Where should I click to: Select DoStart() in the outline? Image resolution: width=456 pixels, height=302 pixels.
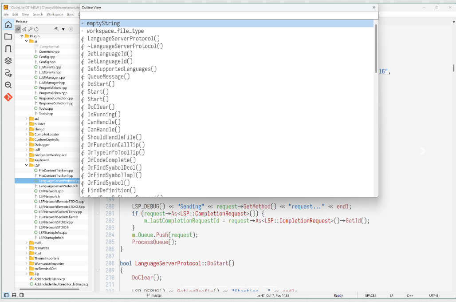coord(227,84)
